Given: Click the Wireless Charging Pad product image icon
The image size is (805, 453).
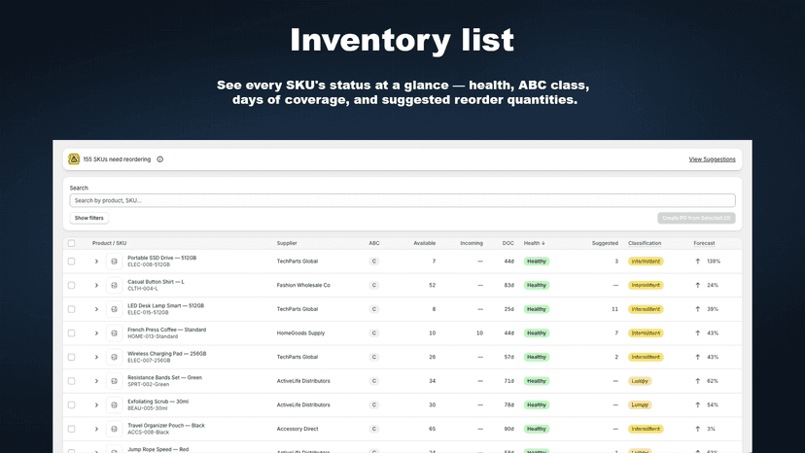Looking at the screenshot, I should click(x=114, y=357).
